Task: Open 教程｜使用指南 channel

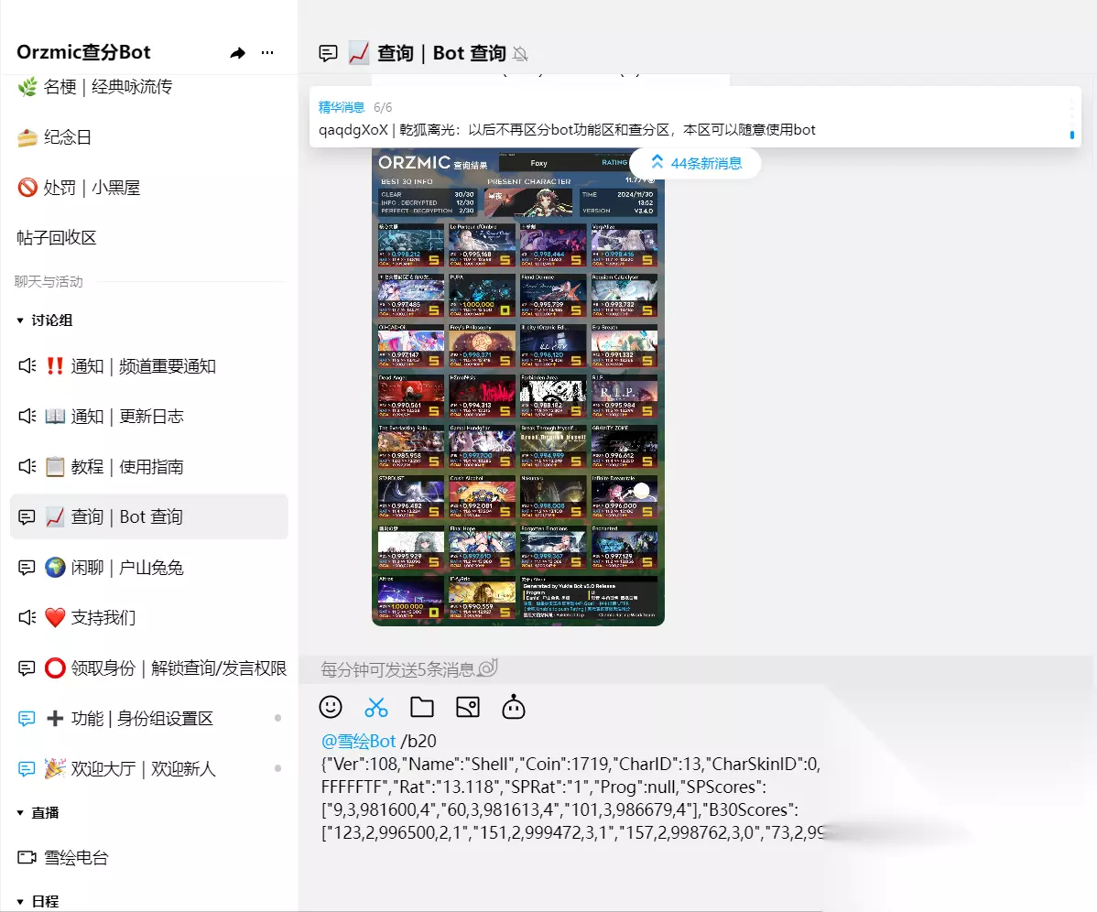Action: click(149, 466)
